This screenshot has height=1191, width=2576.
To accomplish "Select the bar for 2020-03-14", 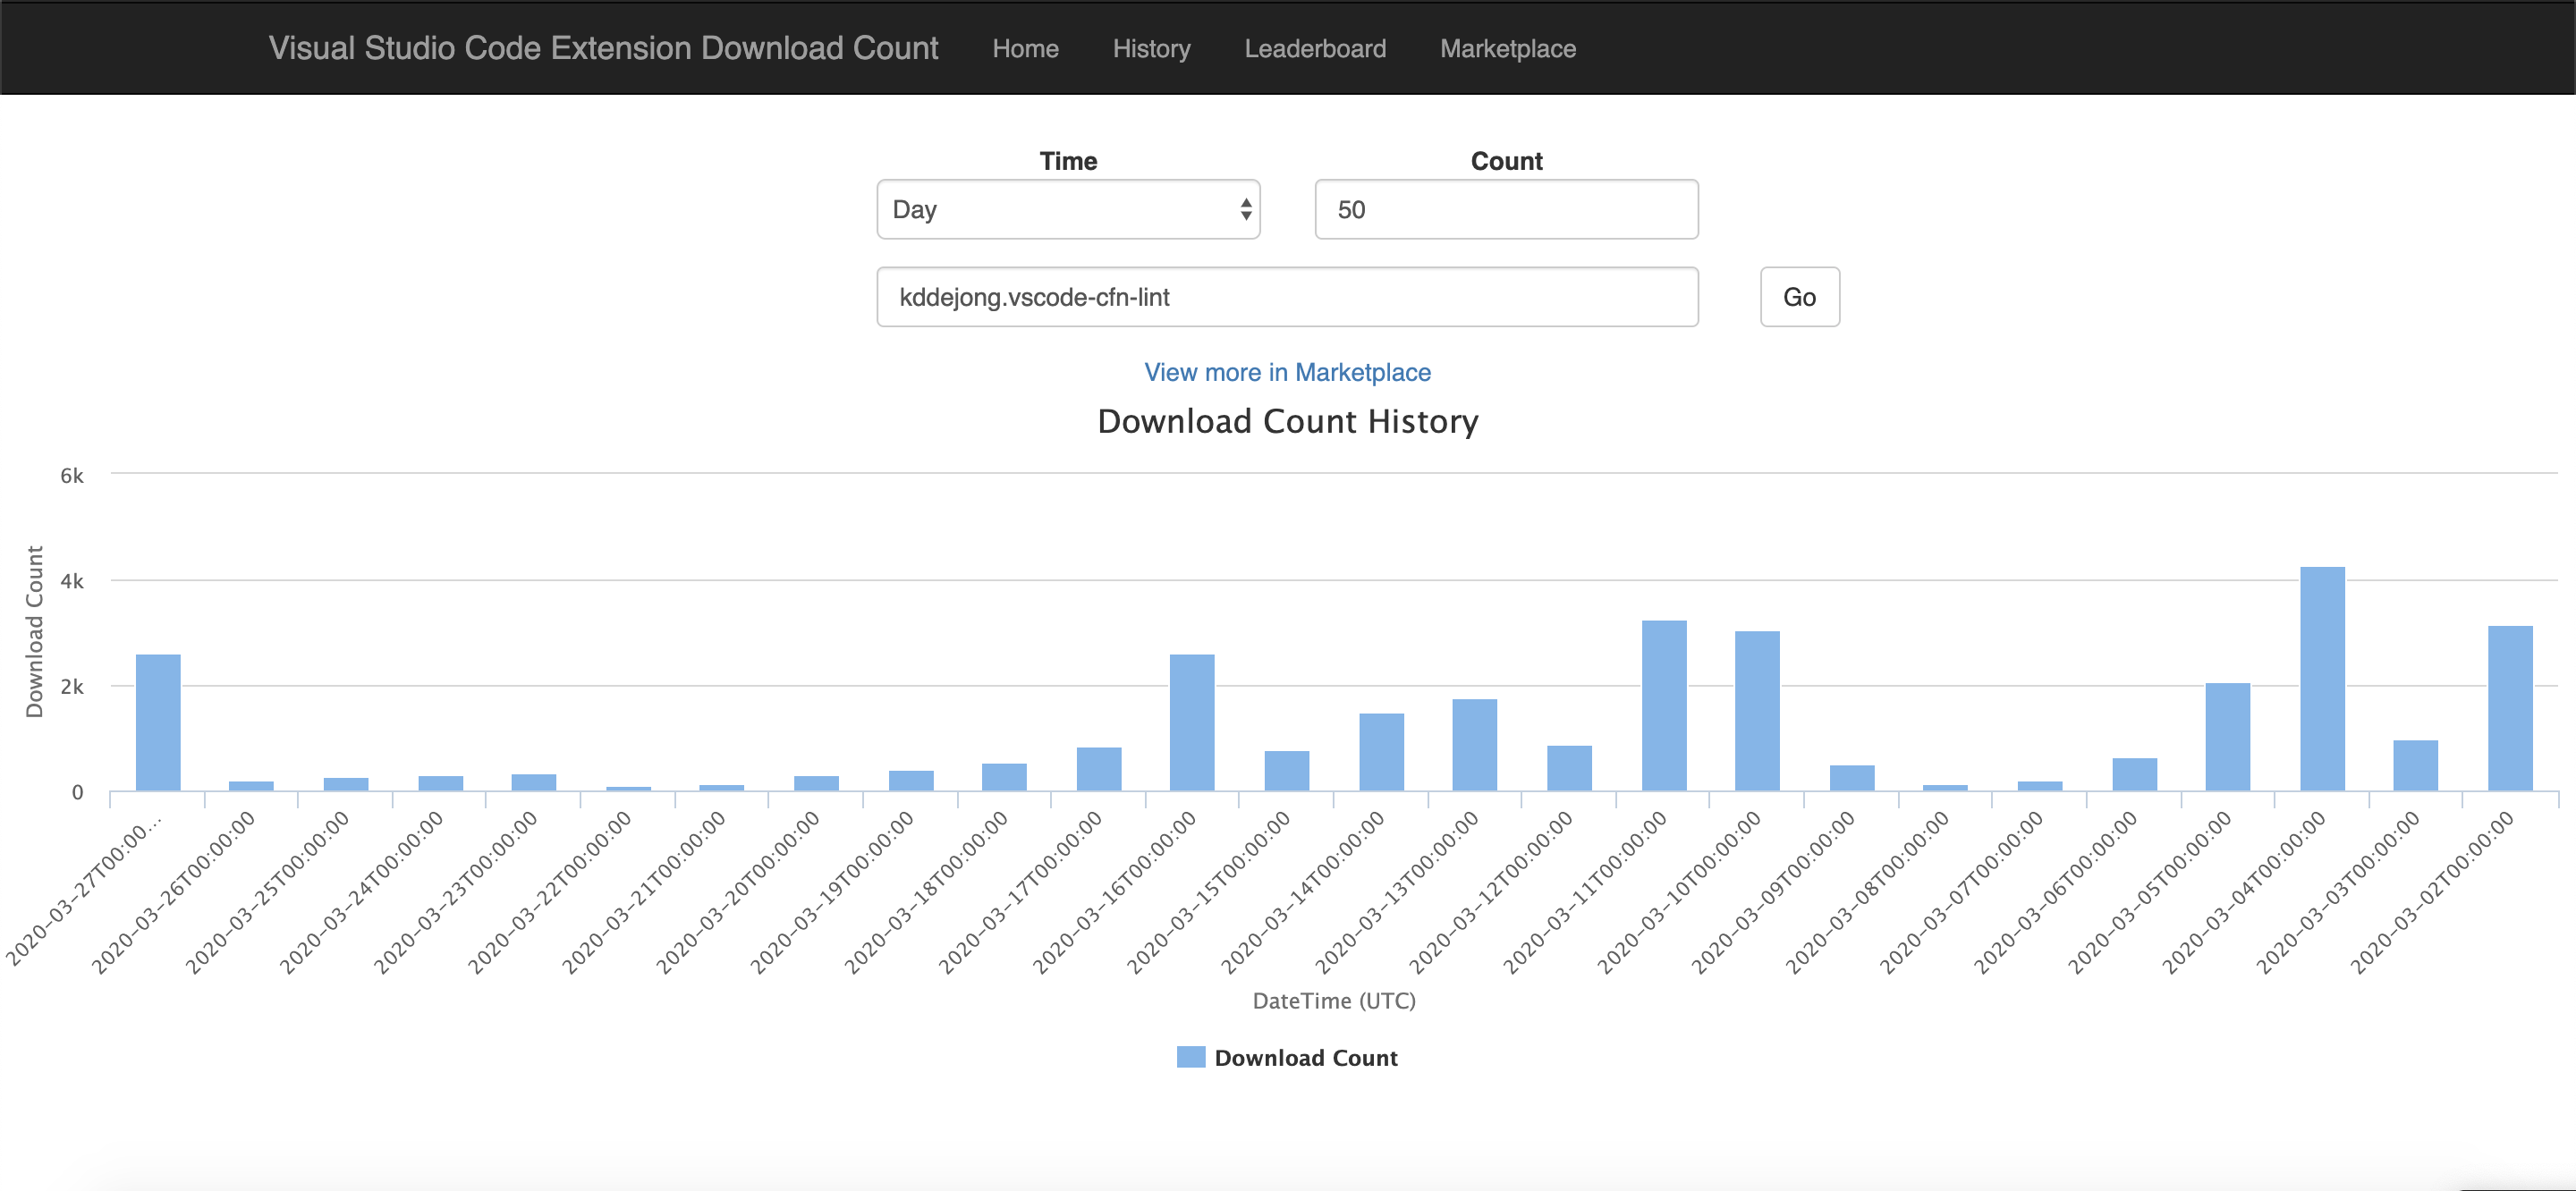I will [1381, 752].
